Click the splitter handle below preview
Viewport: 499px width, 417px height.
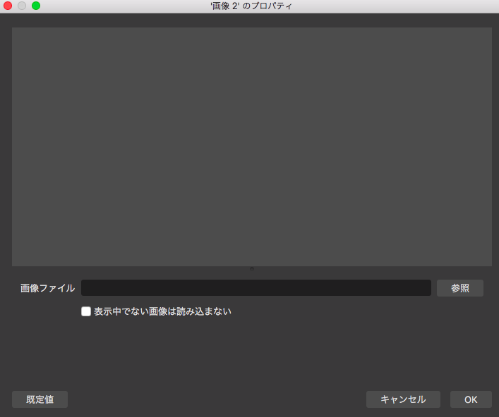(x=252, y=268)
